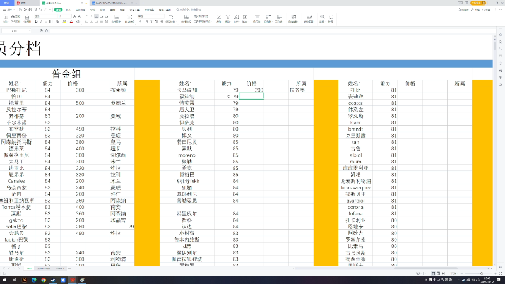505x284 pixels.
Task: Open Steam from the Windows taskbar
Action: coord(53,280)
